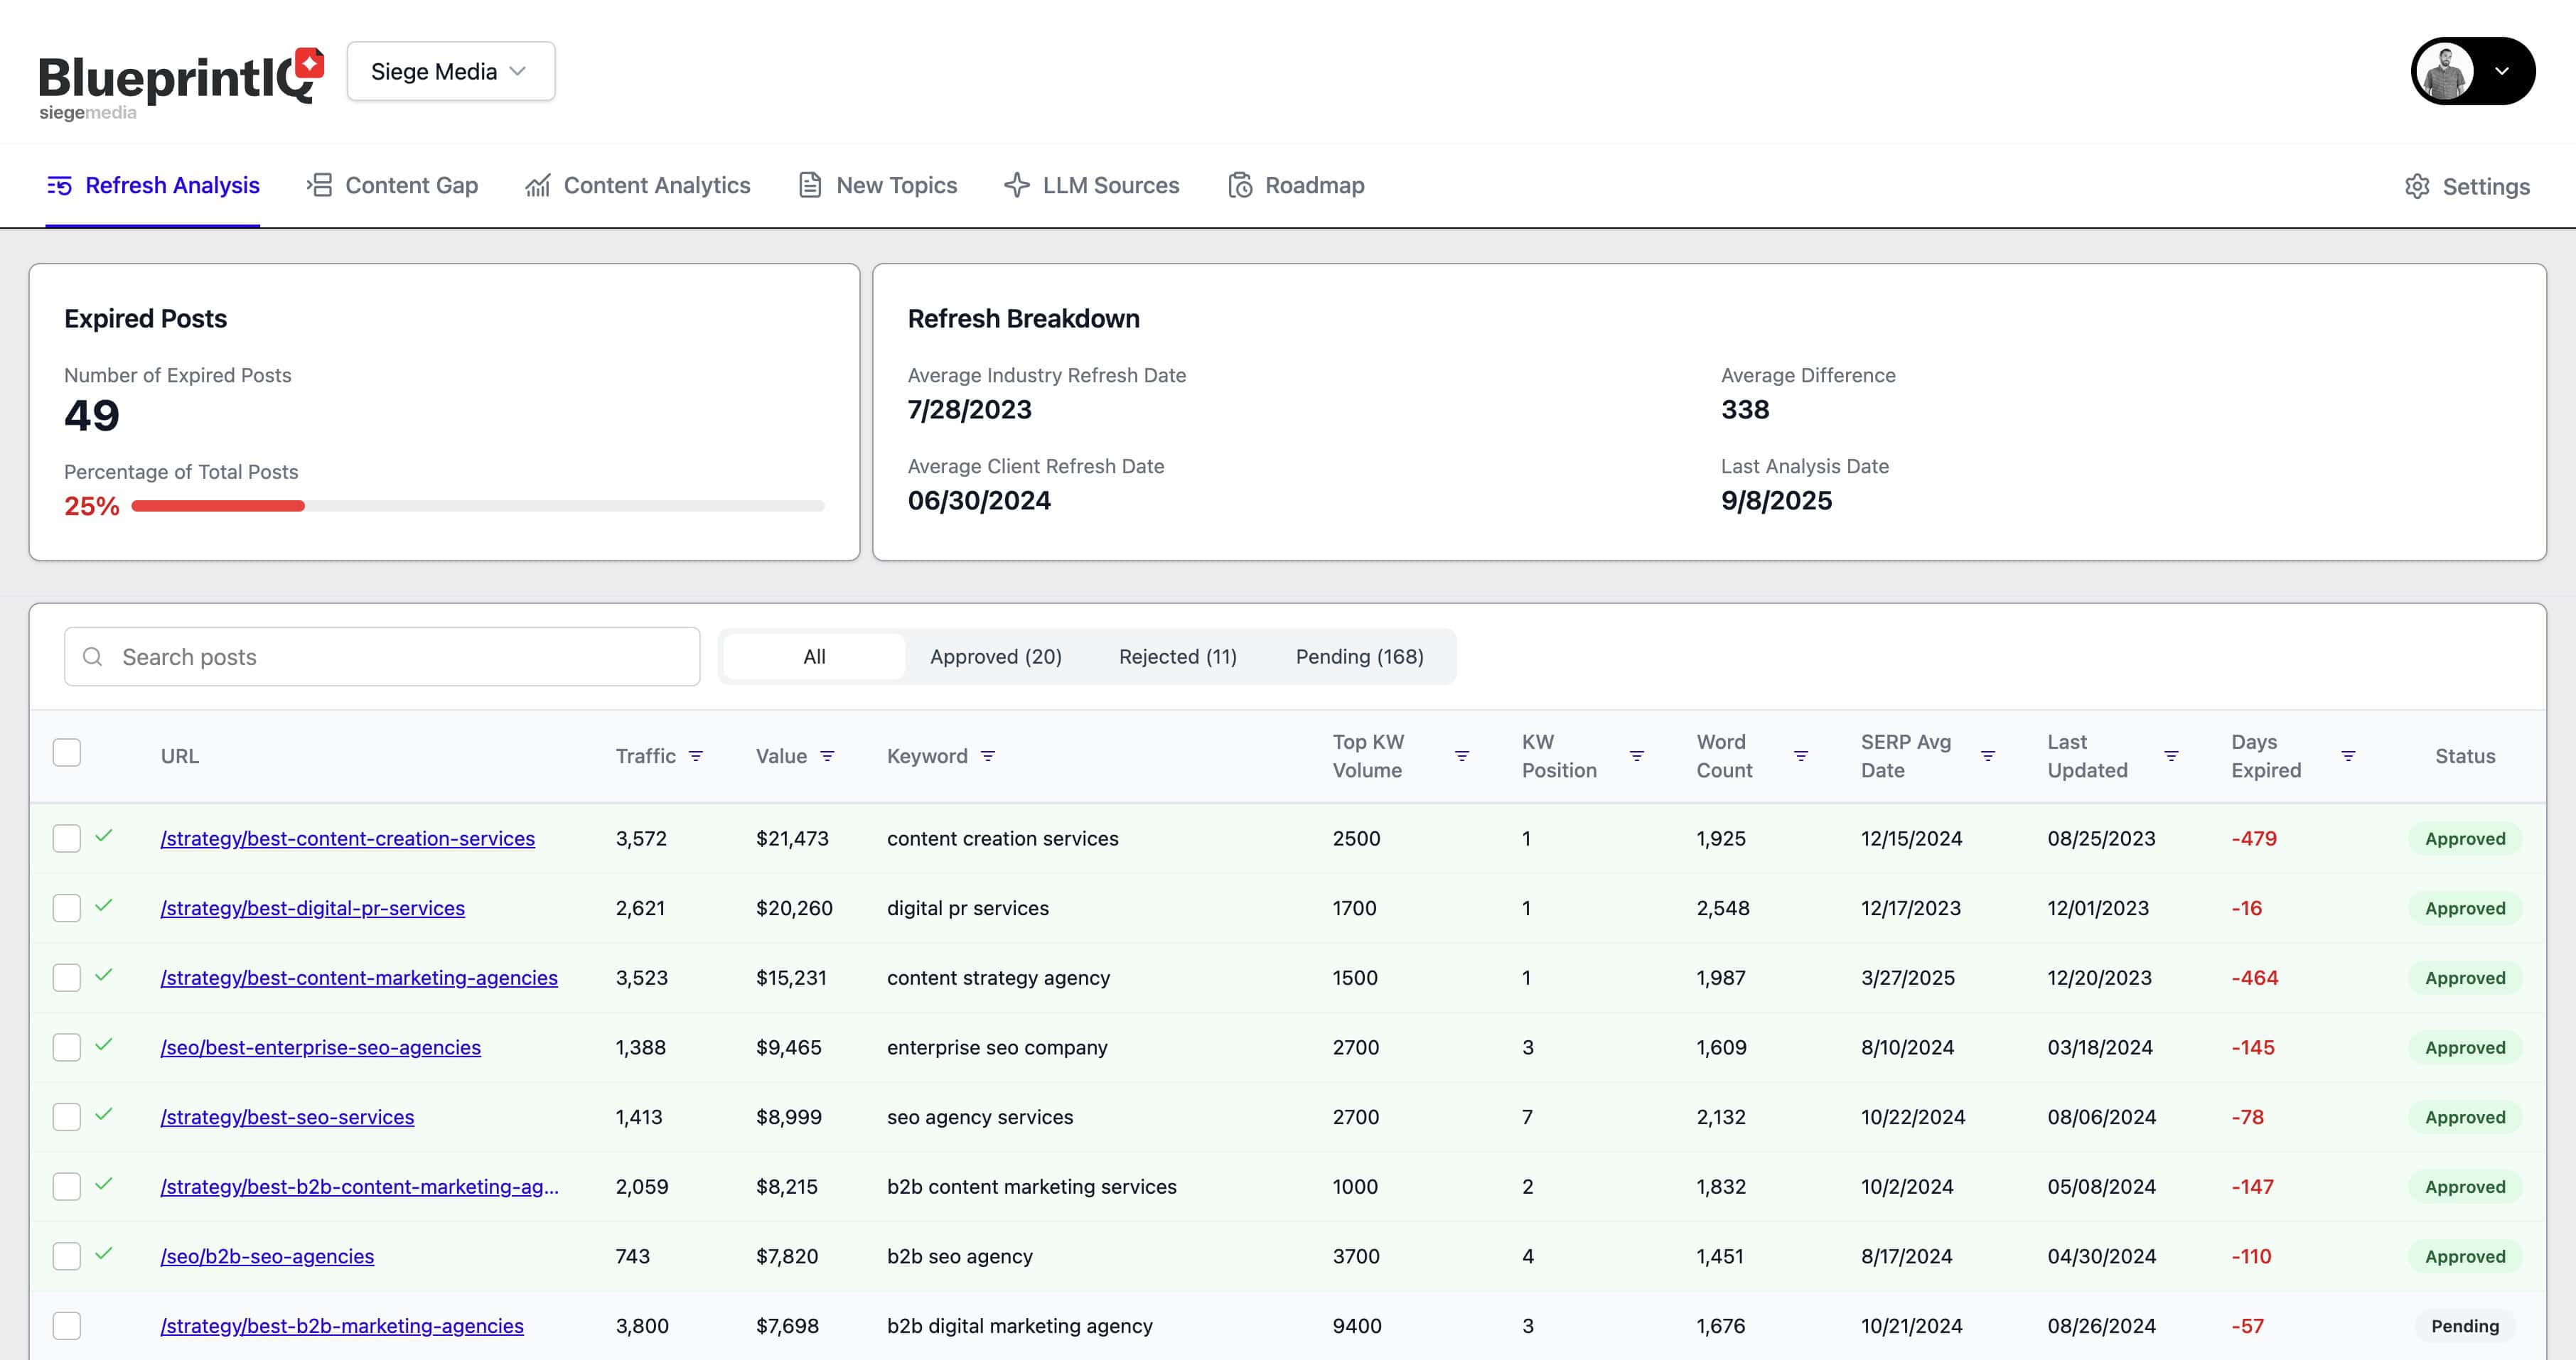The image size is (2576, 1360).
Task: Check the b2b-seo-agencies row checkbox
Action: pyautogui.click(x=67, y=1256)
